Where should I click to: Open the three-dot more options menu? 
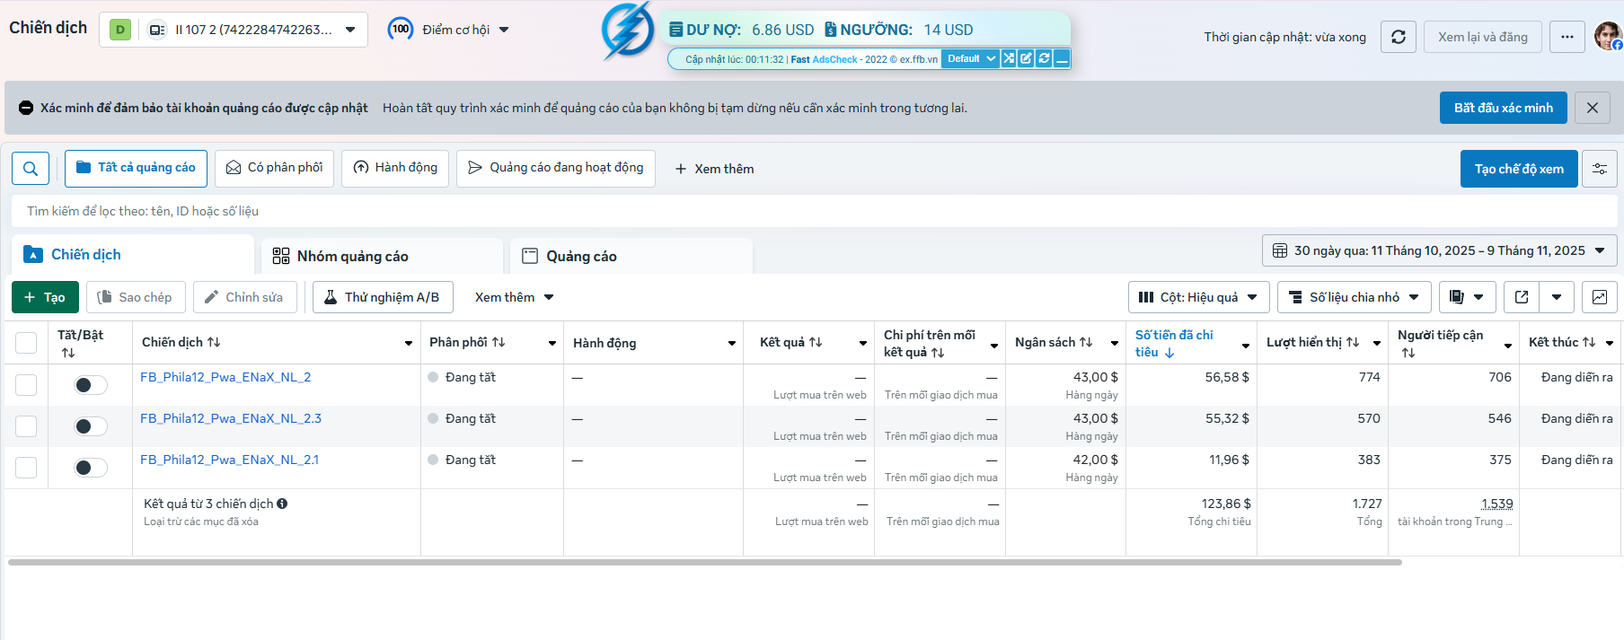coord(1567,37)
